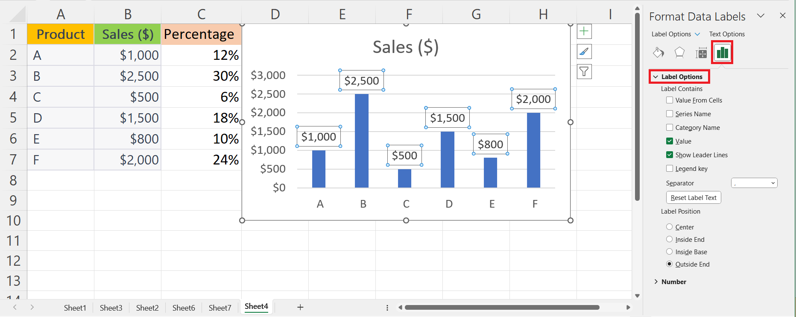This screenshot has height=317, width=796.
Task: Select the Inside Base label position
Action: 670,252
